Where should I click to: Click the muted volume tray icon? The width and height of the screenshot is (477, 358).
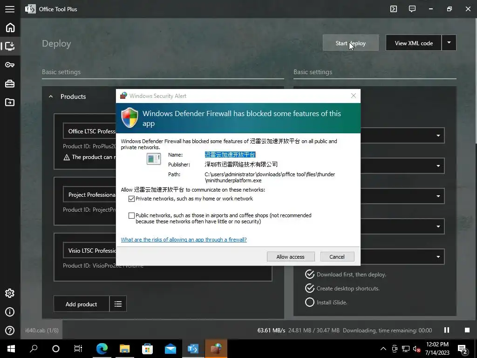pos(416,349)
